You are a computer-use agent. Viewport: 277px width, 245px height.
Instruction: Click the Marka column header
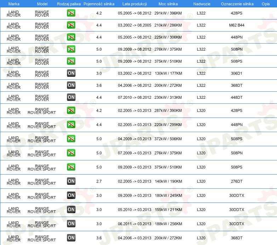(14, 4)
